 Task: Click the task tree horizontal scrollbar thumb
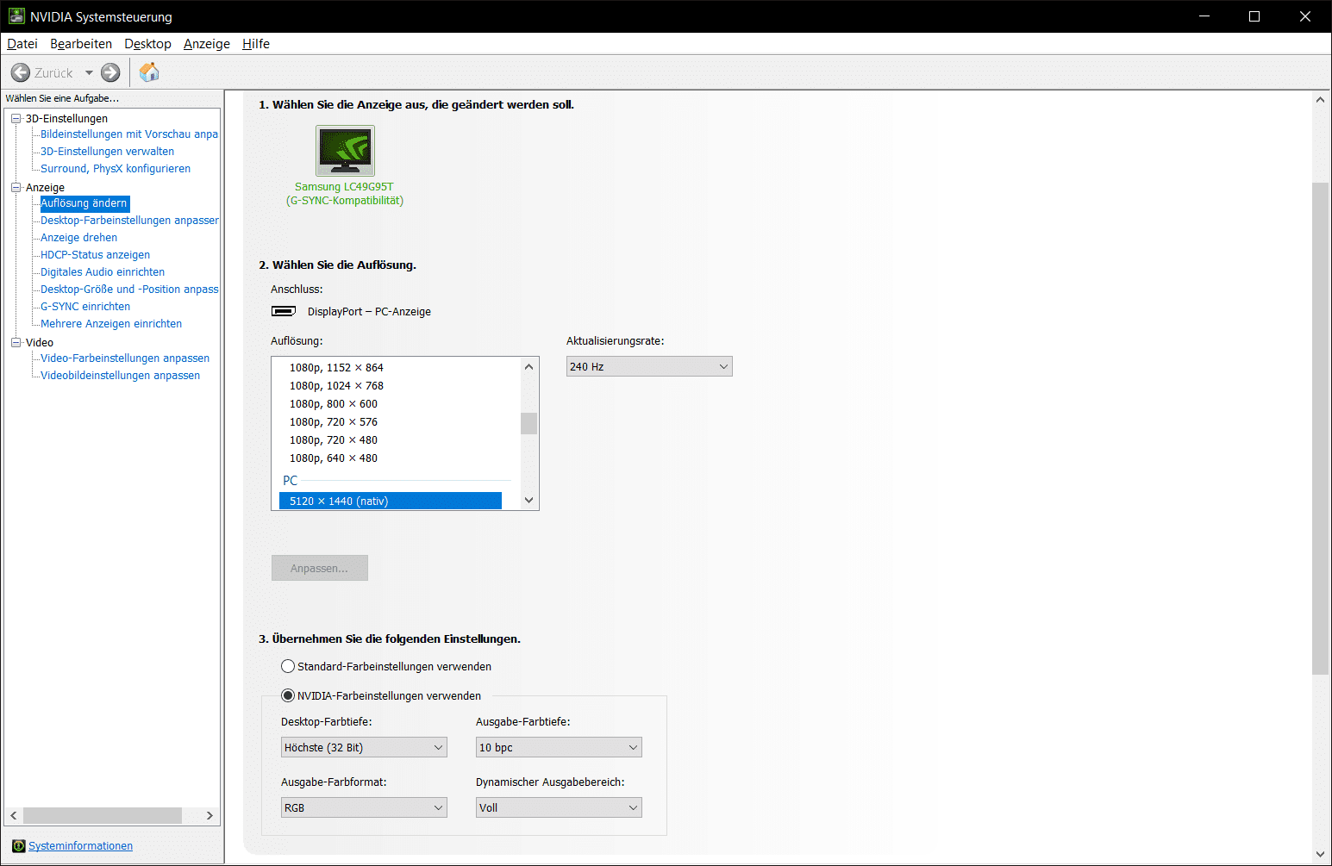point(103,815)
